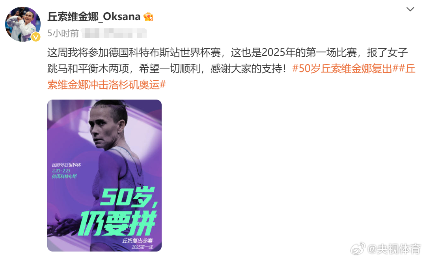Image resolution: width=425 pixels, height=259 pixels.
Task: Click 国际体联世界杯 text on the poster
Action: coord(66,165)
